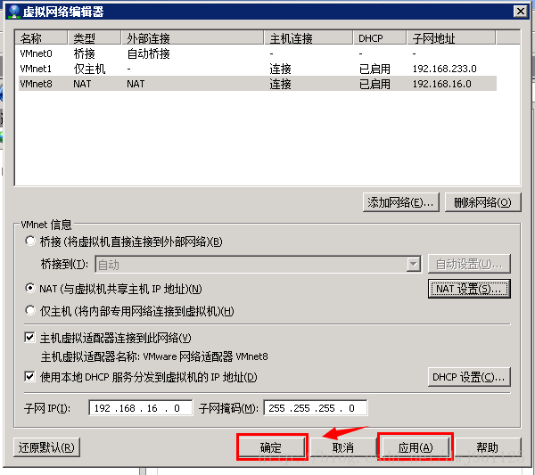Click subnet 192.168.16.0 cell
Viewport: 535px width, 475px height.
point(442,84)
